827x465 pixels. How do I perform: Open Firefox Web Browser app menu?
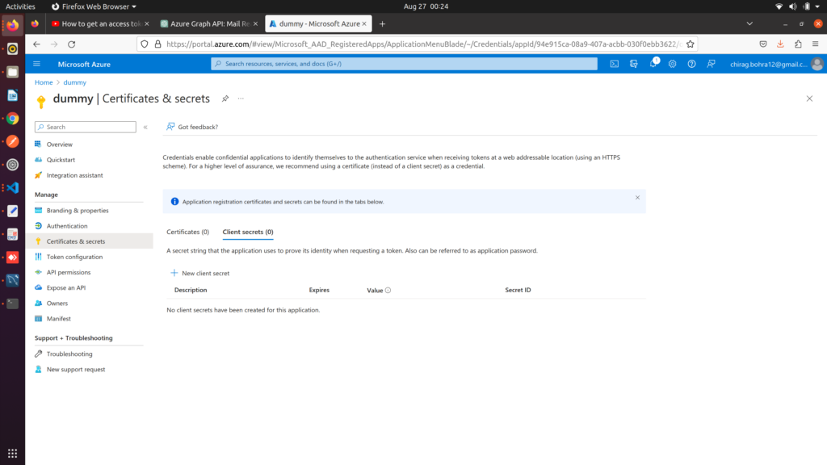94,6
